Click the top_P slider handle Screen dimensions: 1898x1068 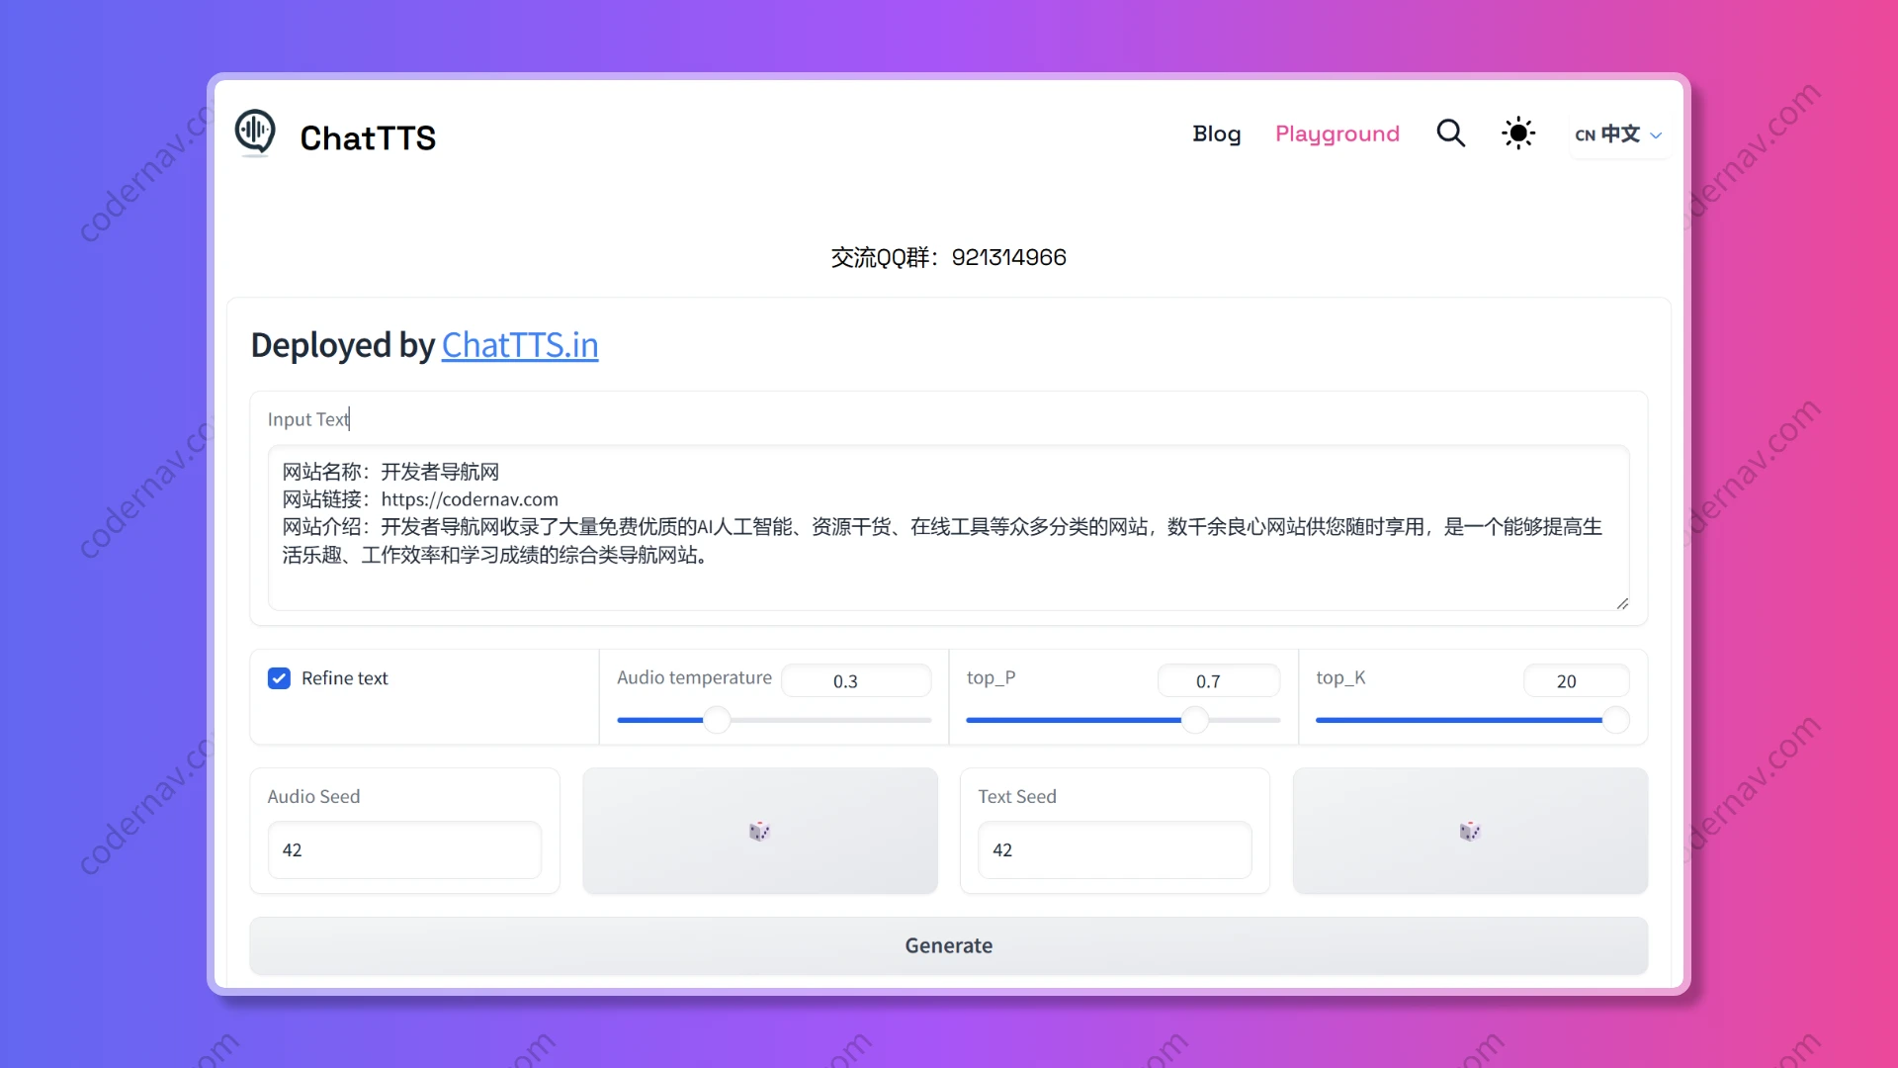coord(1195,720)
